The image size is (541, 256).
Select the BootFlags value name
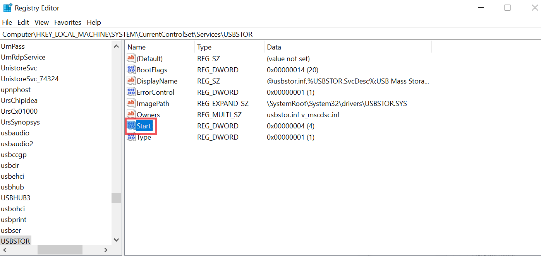[x=152, y=70]
